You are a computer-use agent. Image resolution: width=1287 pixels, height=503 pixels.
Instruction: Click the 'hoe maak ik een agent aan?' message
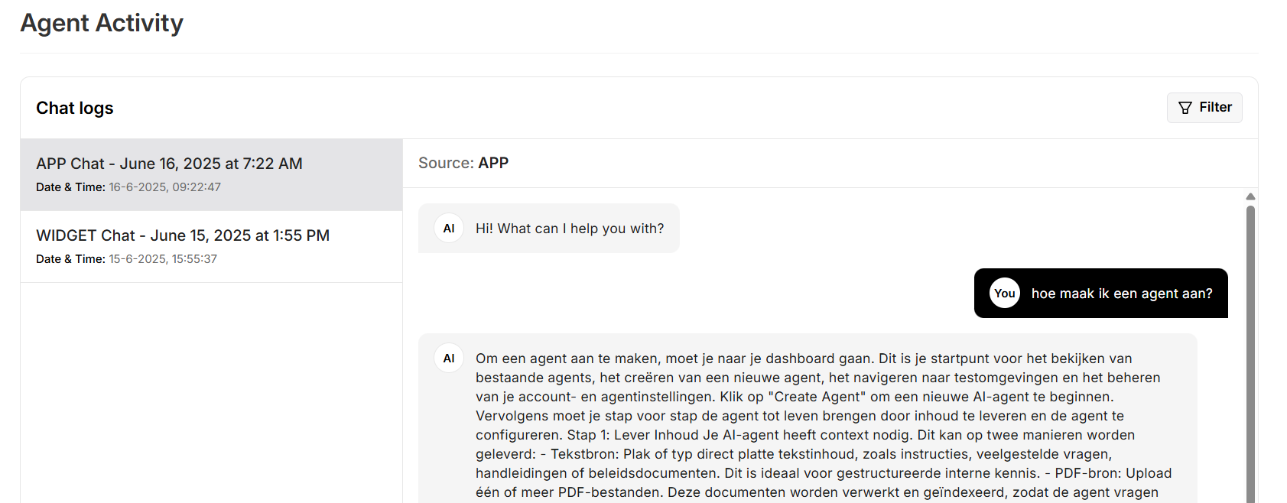pos(1121,294)
